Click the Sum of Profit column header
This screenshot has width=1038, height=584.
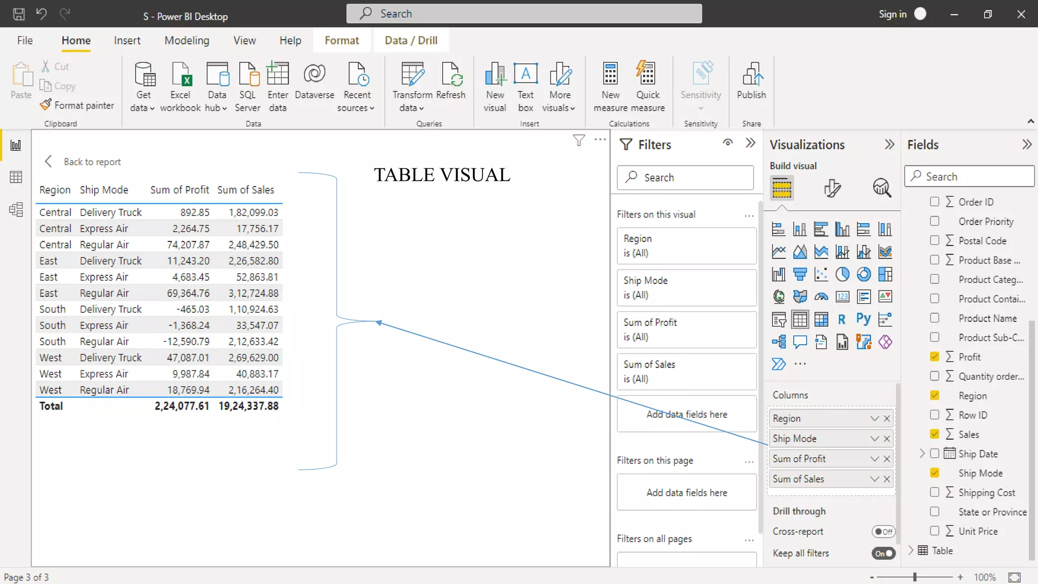pos(179,190)
